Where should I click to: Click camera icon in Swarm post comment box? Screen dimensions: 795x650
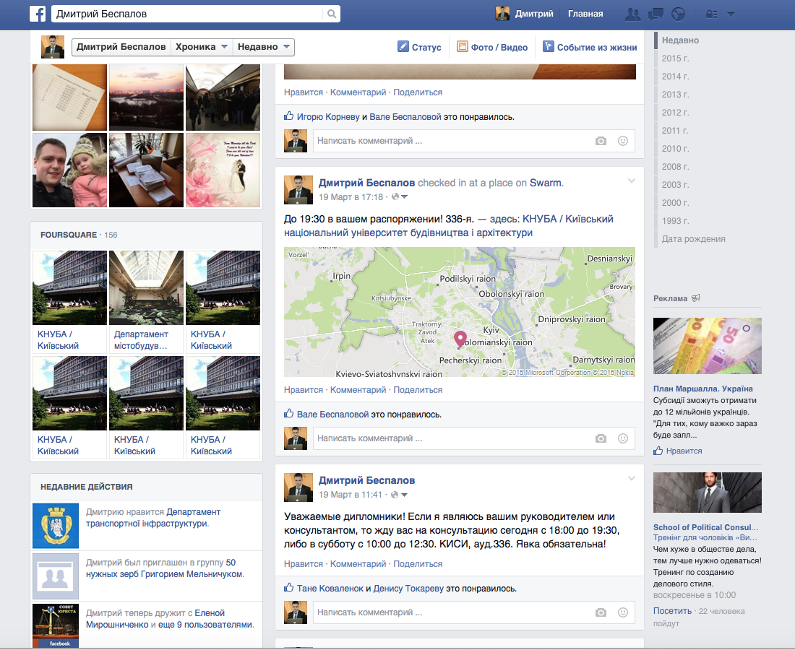coord(601,438)
